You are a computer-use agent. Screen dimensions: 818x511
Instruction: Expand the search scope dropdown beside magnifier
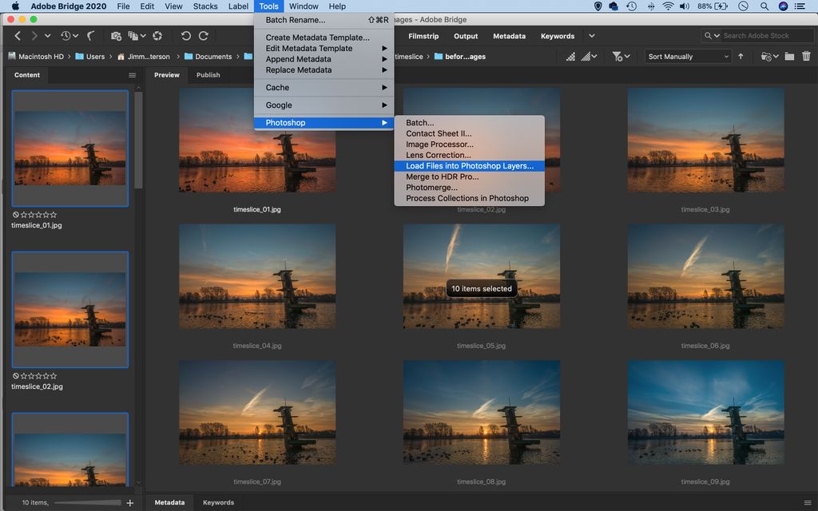pos(717,35)
